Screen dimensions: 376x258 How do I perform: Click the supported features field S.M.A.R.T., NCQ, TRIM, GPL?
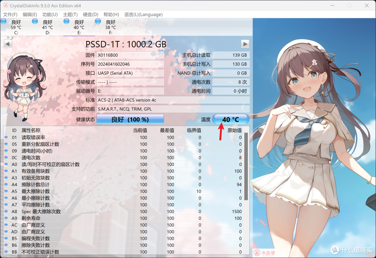173,109
